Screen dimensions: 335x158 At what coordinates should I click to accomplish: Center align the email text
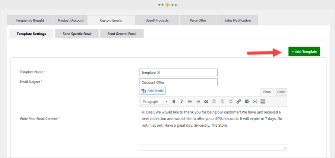(x=222, y=101)
